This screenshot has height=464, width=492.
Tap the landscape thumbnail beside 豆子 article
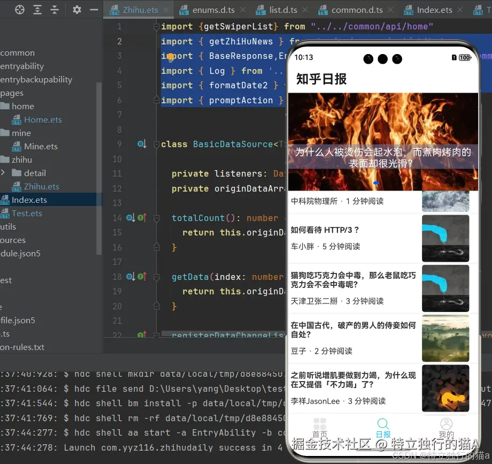(445, 338)
